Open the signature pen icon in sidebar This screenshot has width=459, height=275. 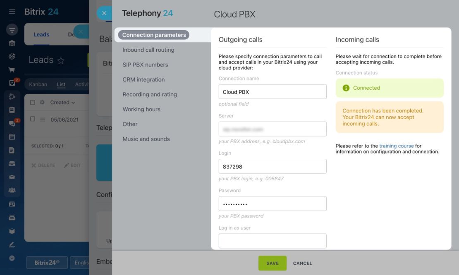[12, 245]
